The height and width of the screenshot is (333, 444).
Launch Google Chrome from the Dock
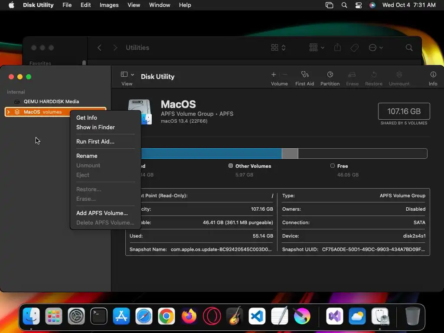(x=166, y=316)
